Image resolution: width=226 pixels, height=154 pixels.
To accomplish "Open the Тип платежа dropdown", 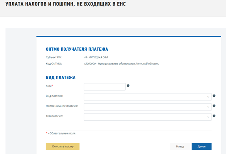I will coord(148,117).
